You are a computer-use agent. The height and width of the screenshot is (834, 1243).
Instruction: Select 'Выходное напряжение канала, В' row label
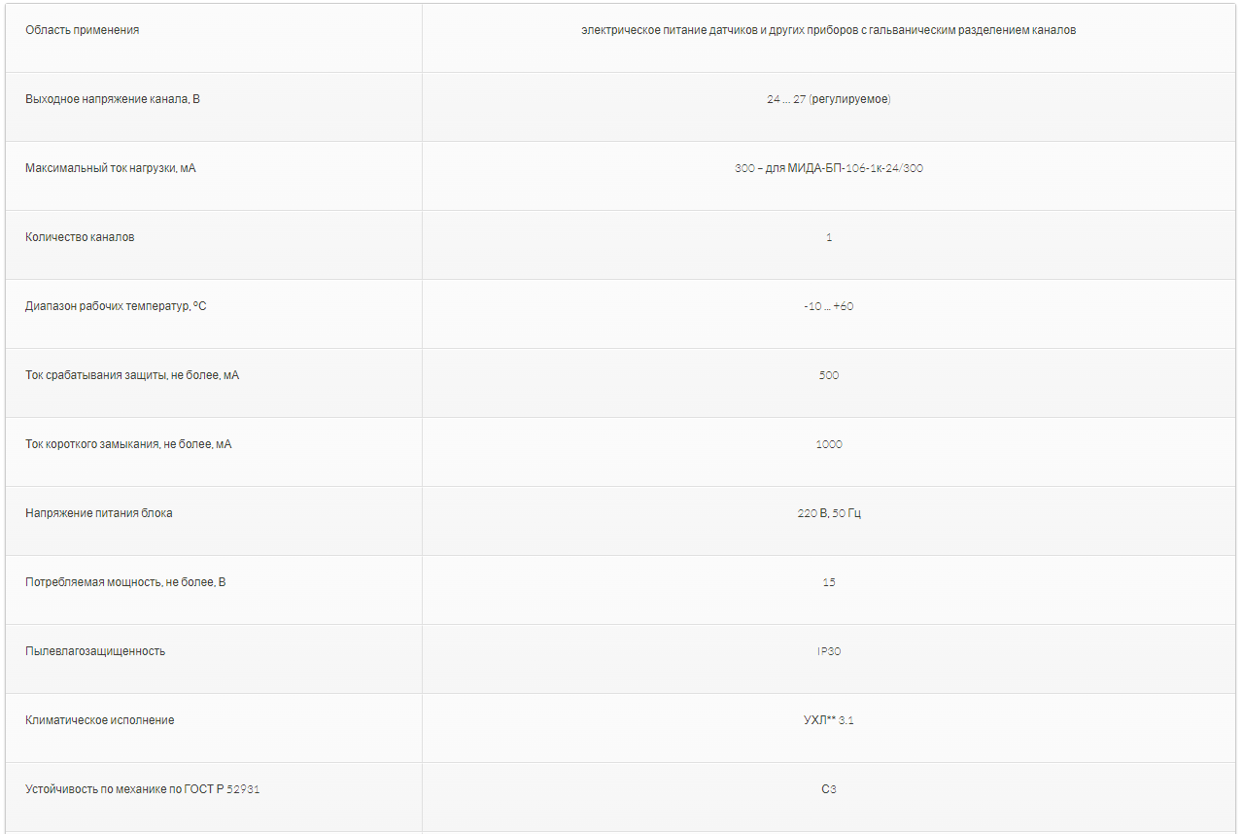point(113,99)
